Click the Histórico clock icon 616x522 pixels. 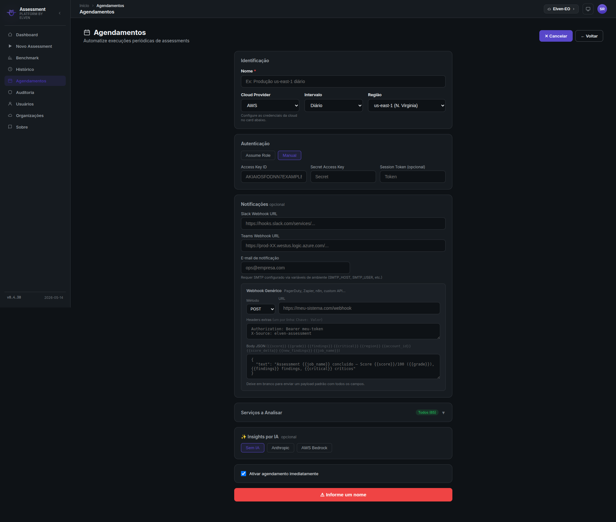[10, 69]
